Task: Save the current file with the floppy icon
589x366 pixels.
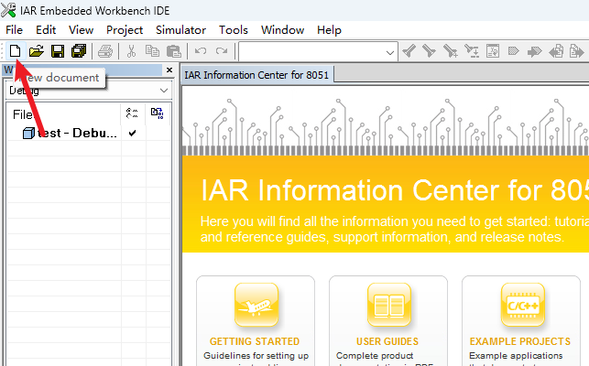Action: tap(58, 51)
